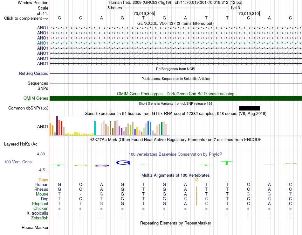Click the dark green OMIM gene bar

[x=175, y=98]
